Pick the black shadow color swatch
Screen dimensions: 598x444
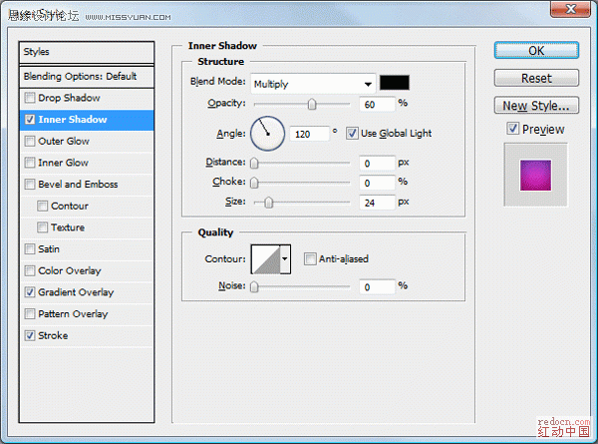point(395,83)
